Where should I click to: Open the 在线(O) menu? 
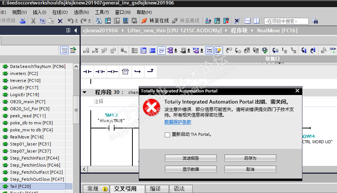[x=60, y=13]
